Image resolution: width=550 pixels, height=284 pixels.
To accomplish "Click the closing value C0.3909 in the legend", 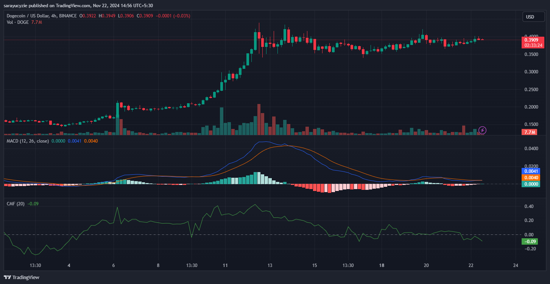I will tap(146, 16).
